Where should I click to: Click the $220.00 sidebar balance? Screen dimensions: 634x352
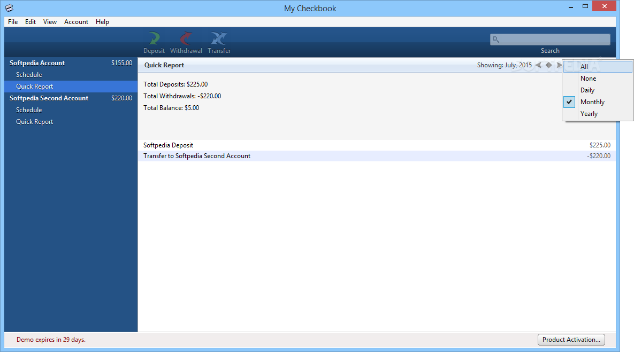point(121,98)
